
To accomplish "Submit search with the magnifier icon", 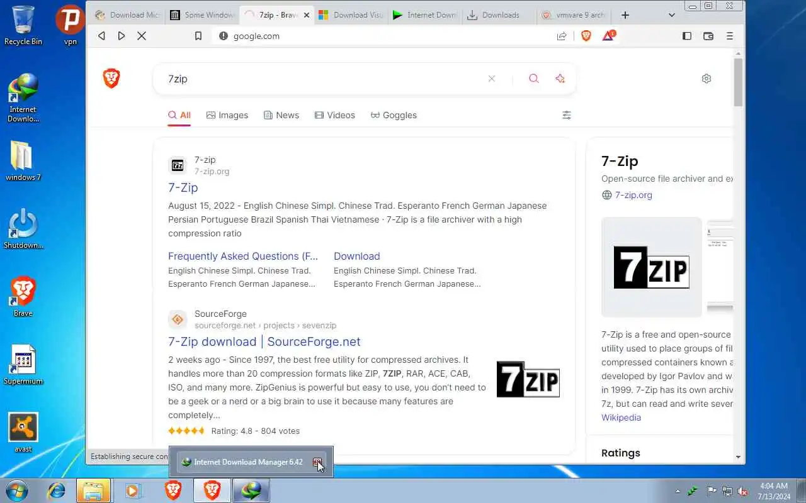I will 534,79.
